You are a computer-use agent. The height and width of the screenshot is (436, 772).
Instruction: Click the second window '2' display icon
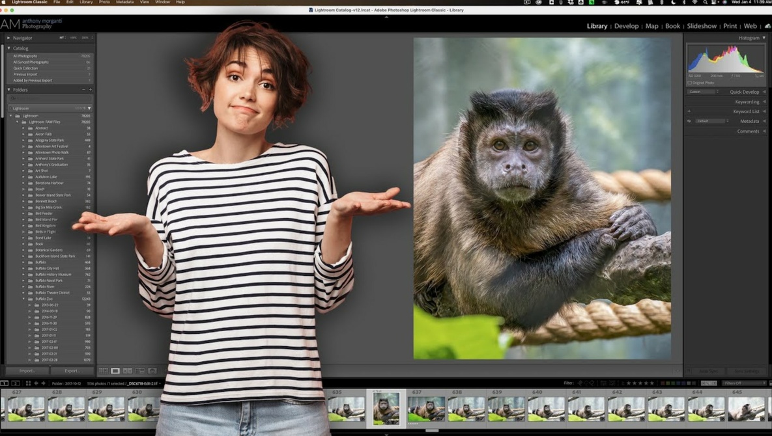coord(15,383)
